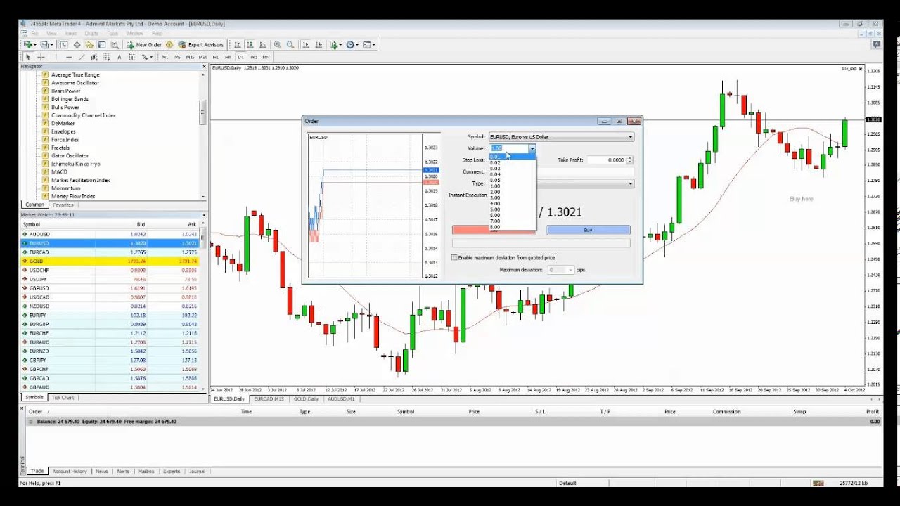Screen dimensions: 900x506
Task: Open the Periods clock toolbar icon
Action: pyautogui.click(x=352, y=45)
